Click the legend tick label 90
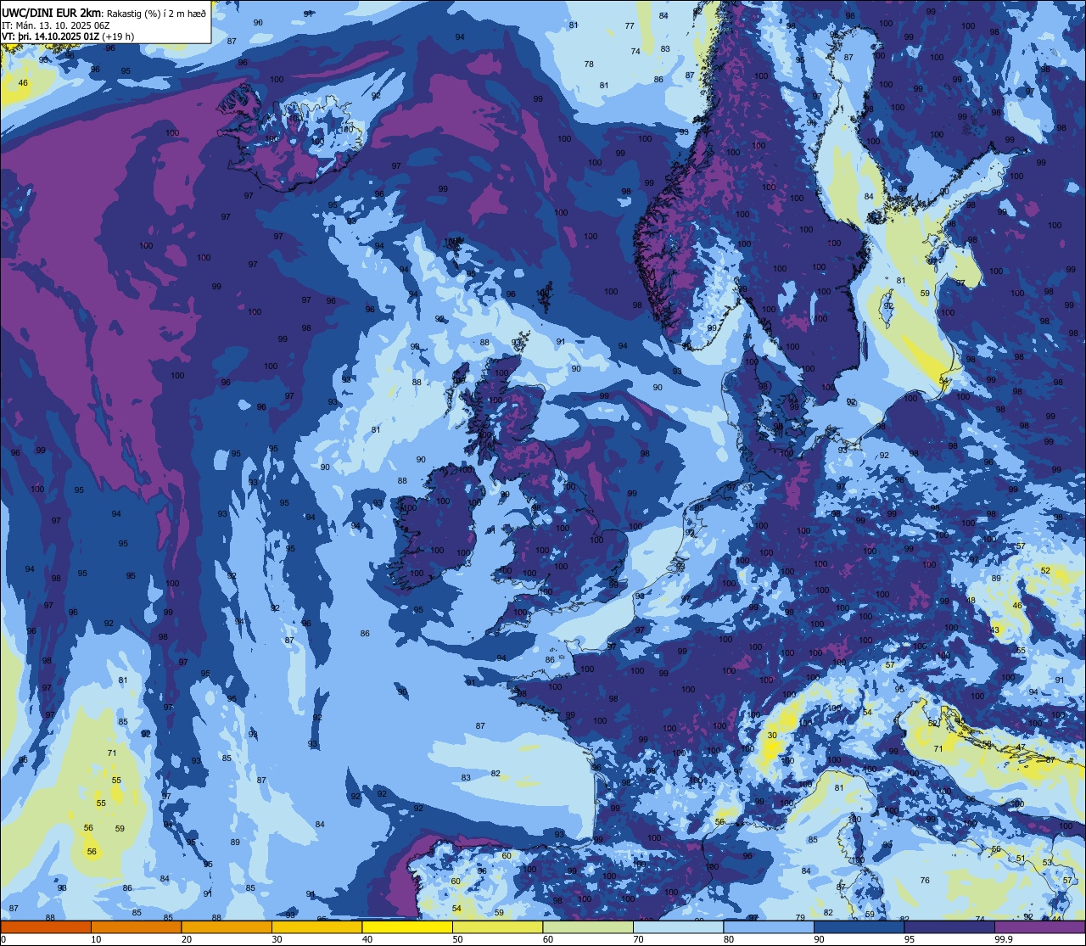The image size is (1086, 946). (819, 939)
